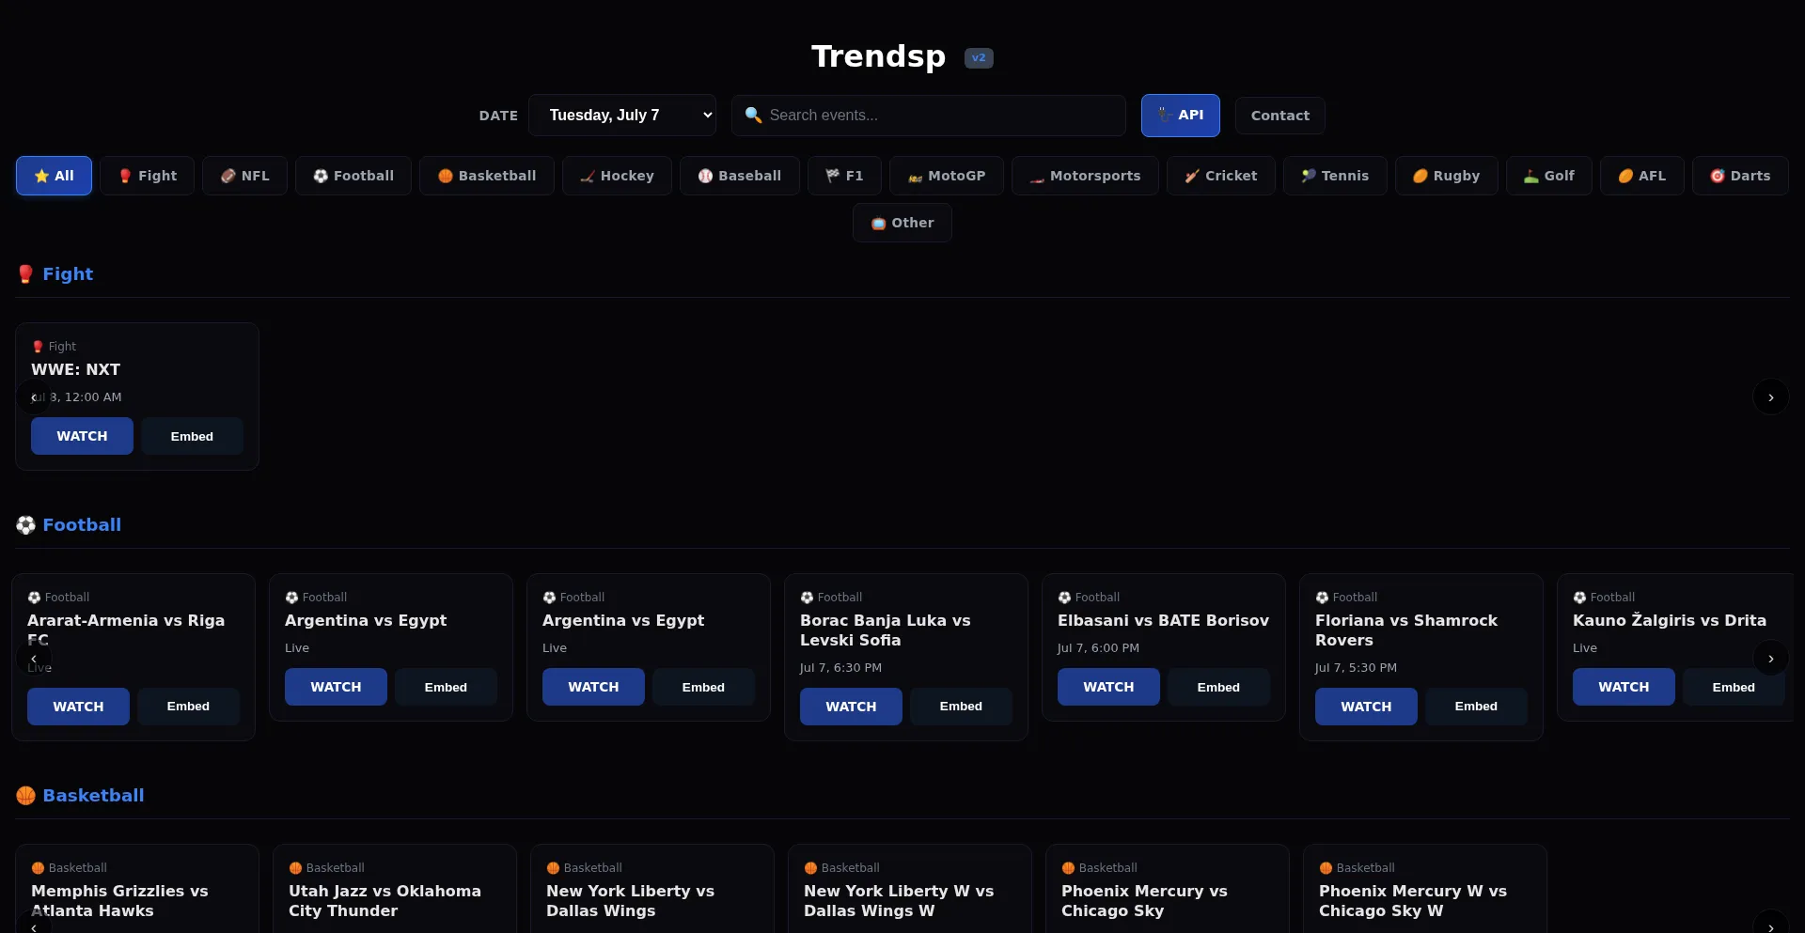1805x933 pixels.
Task: Click the v2 version badge
Action: point(979,58)
